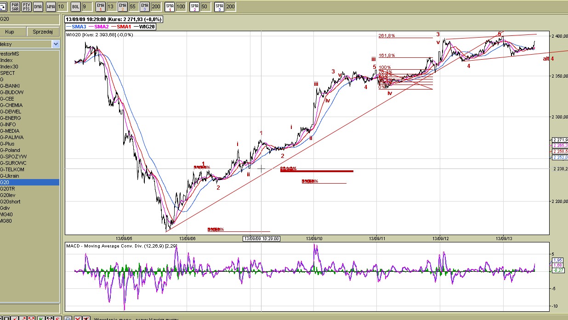Toggle the PIV PTS pivot points icon

27,6
